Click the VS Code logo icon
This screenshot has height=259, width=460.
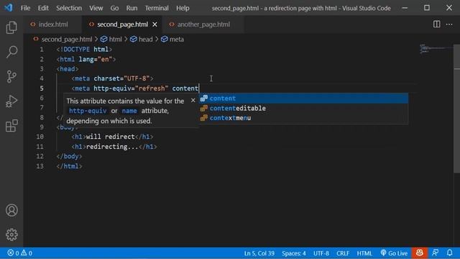[8, 8]
